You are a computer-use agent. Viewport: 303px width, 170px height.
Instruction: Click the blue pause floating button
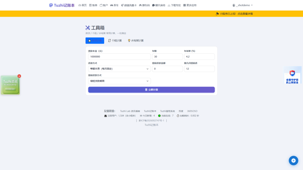coord(293,160)
